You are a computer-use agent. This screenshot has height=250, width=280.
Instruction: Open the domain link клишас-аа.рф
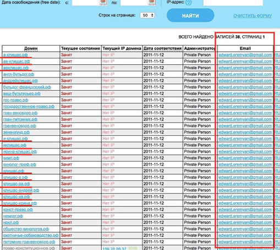[17, 184]
